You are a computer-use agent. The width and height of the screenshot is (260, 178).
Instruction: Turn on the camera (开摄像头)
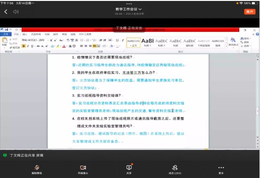[83, 170]
